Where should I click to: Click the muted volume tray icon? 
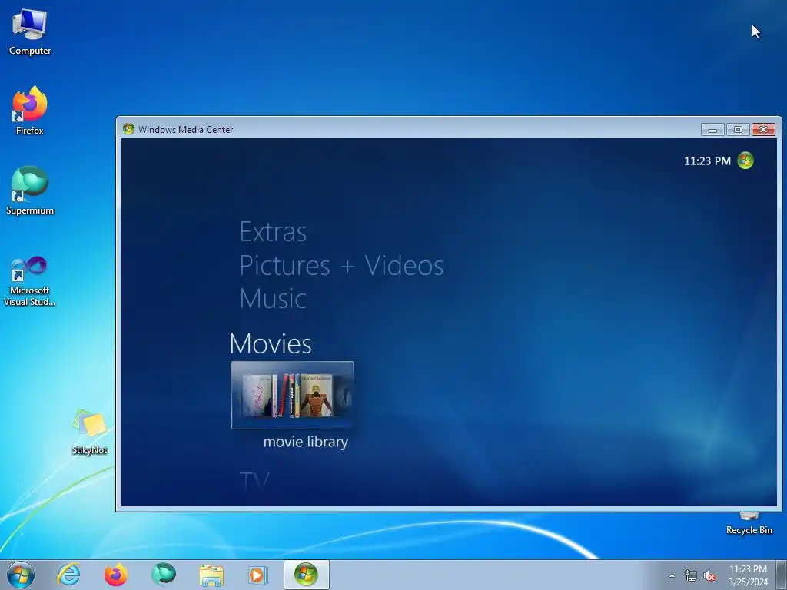tap(709, 576)
